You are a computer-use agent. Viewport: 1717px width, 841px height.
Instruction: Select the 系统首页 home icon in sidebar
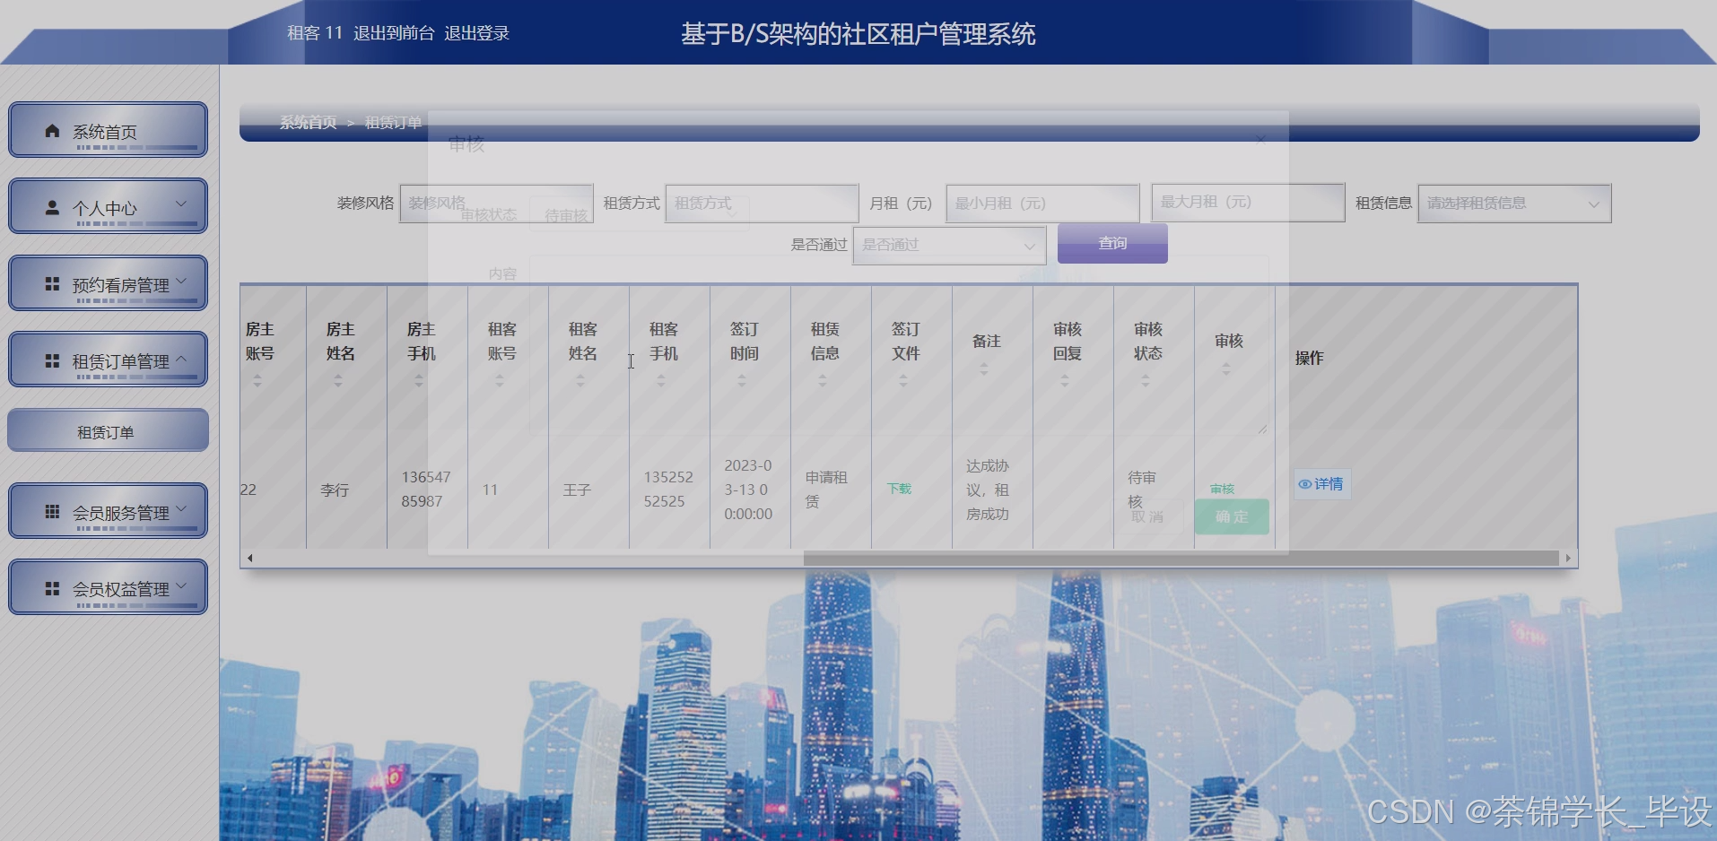[51, 129]
